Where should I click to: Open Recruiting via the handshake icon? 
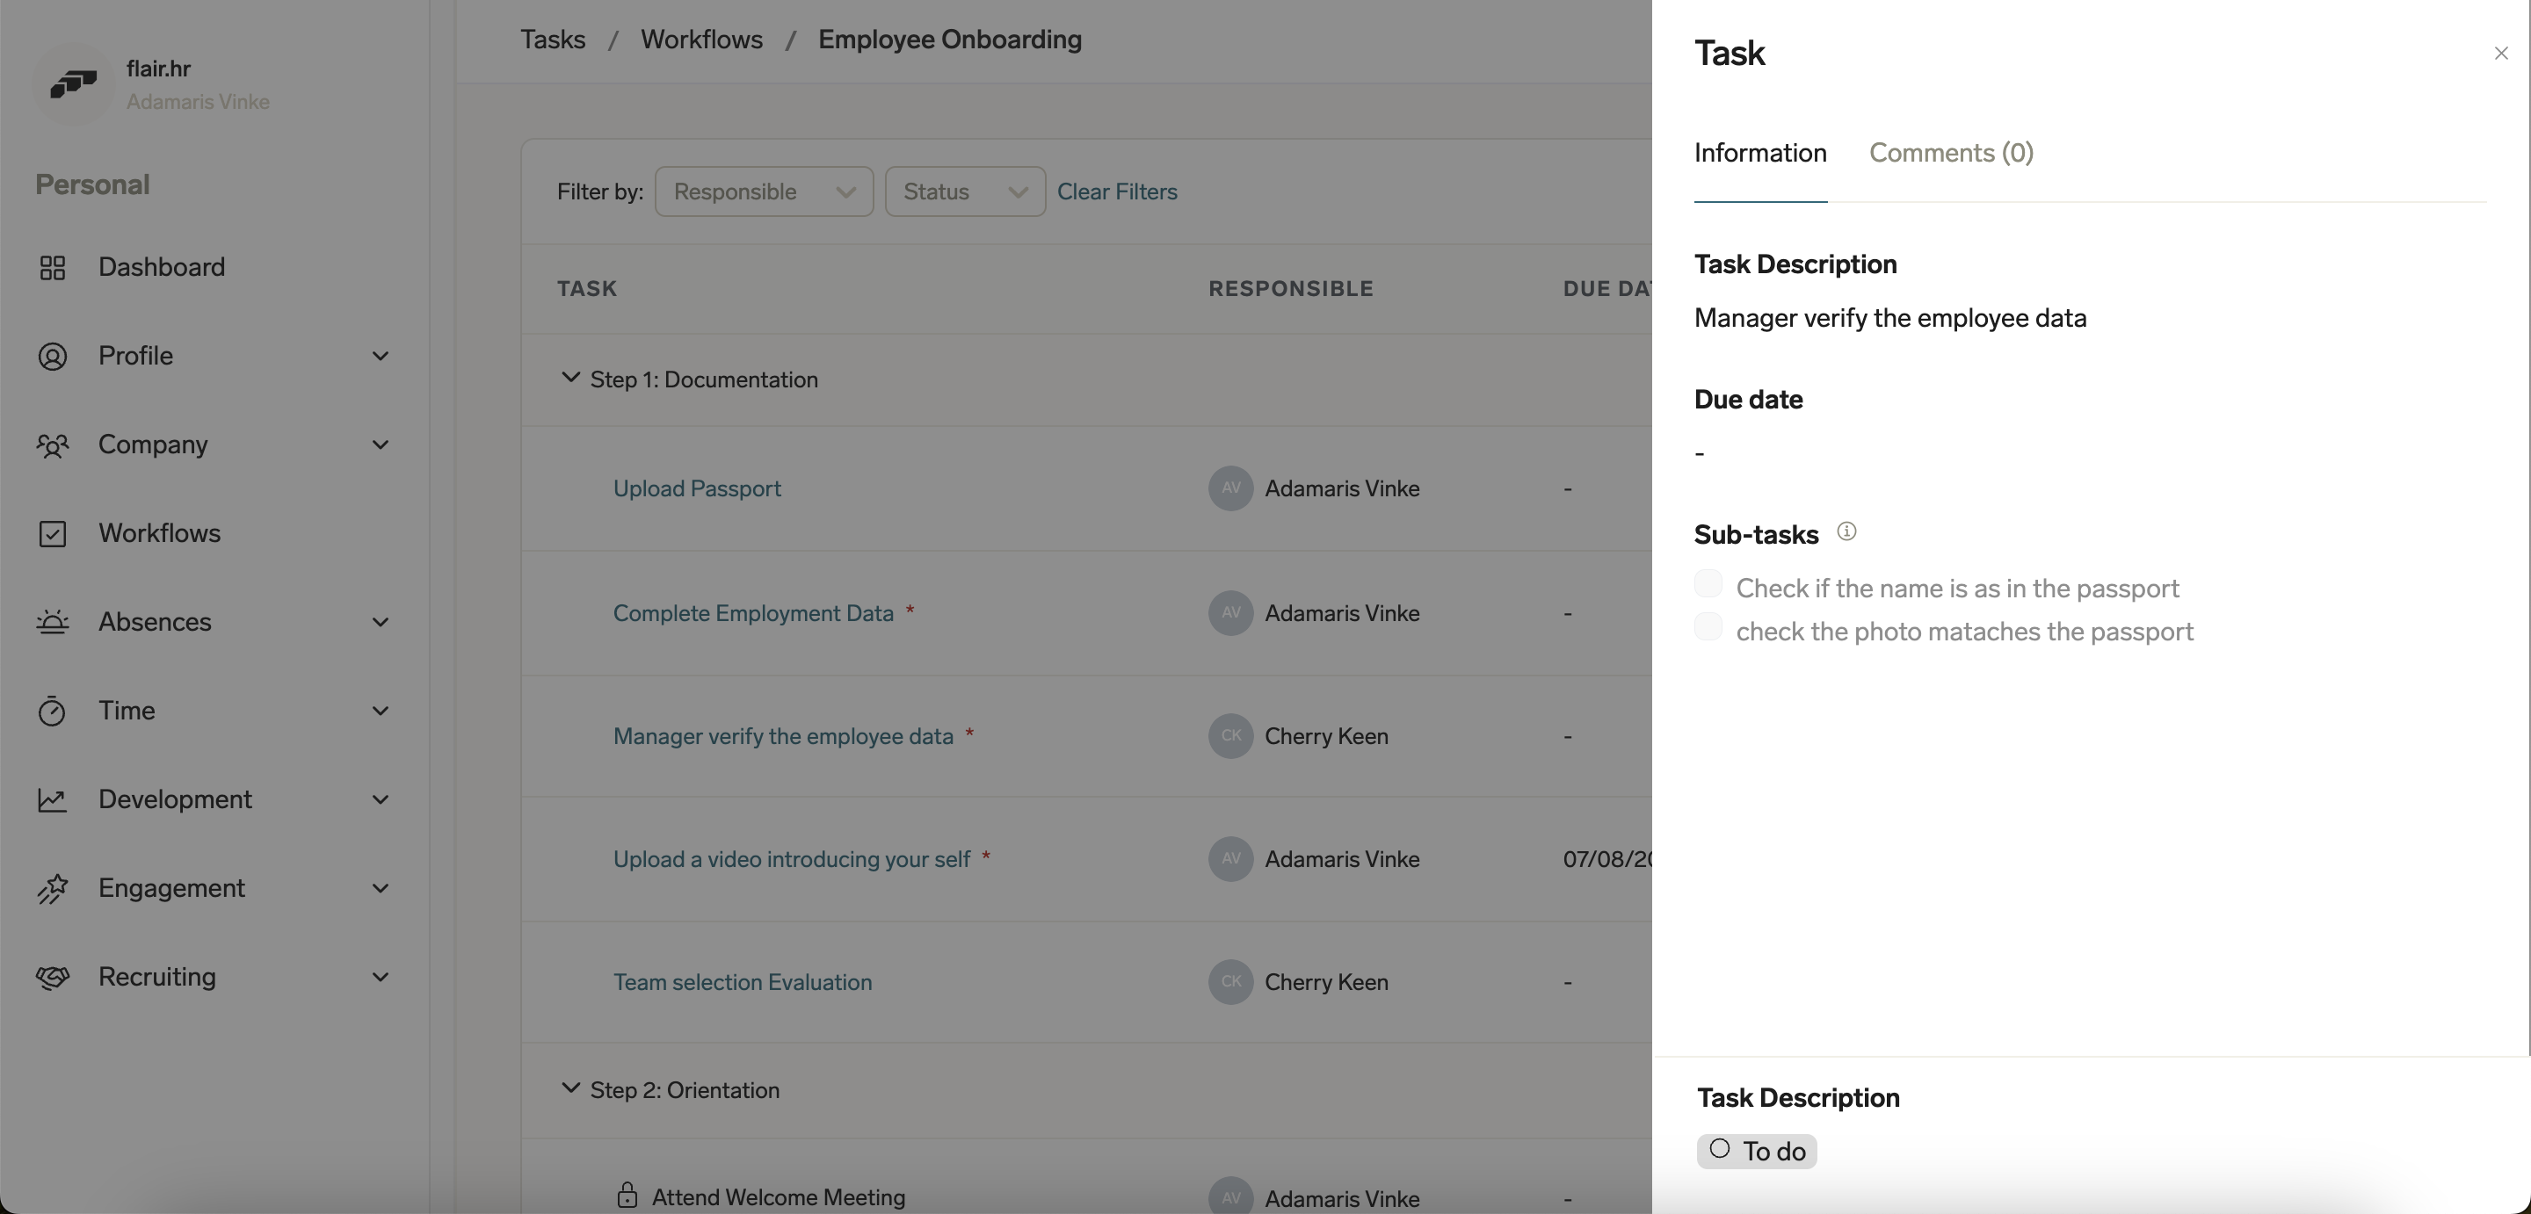click(x=54, y=978)
